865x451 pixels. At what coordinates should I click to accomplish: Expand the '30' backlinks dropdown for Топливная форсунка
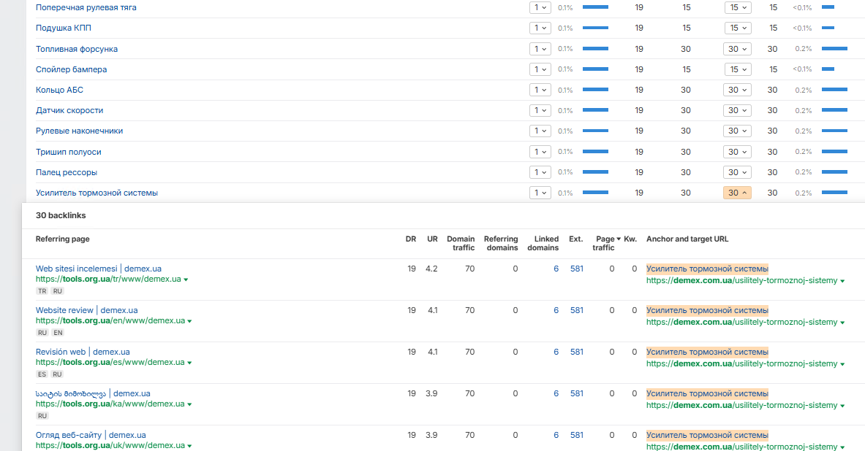pyautogui.click(x=738, y=49)
